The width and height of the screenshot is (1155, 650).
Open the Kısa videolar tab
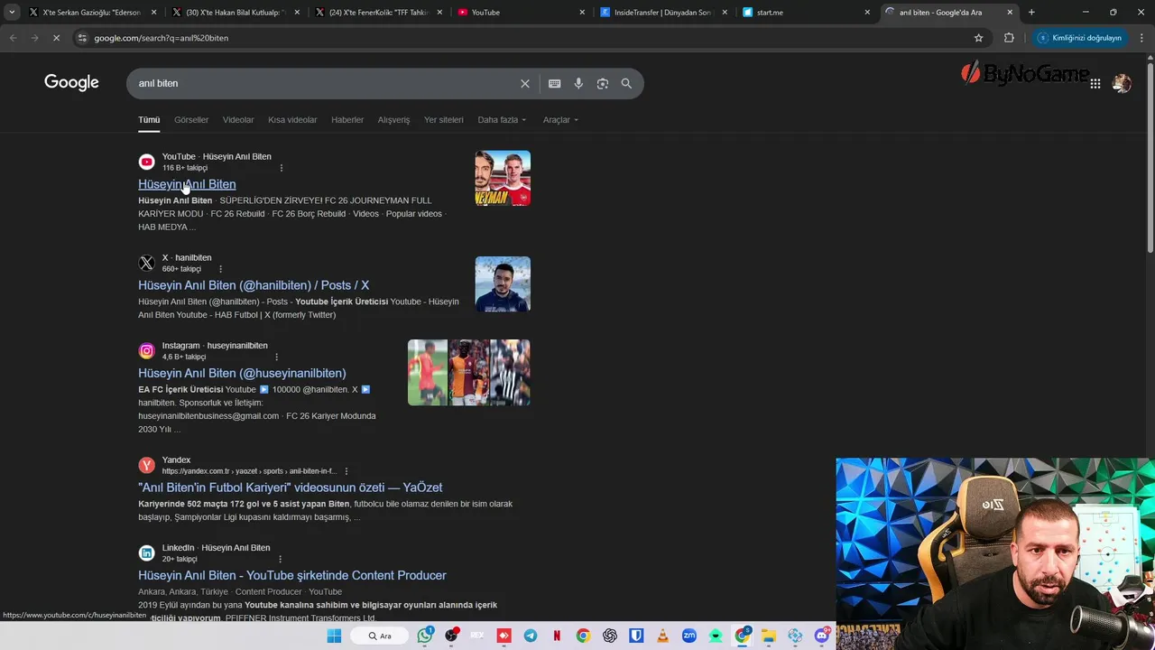(292, 119)
